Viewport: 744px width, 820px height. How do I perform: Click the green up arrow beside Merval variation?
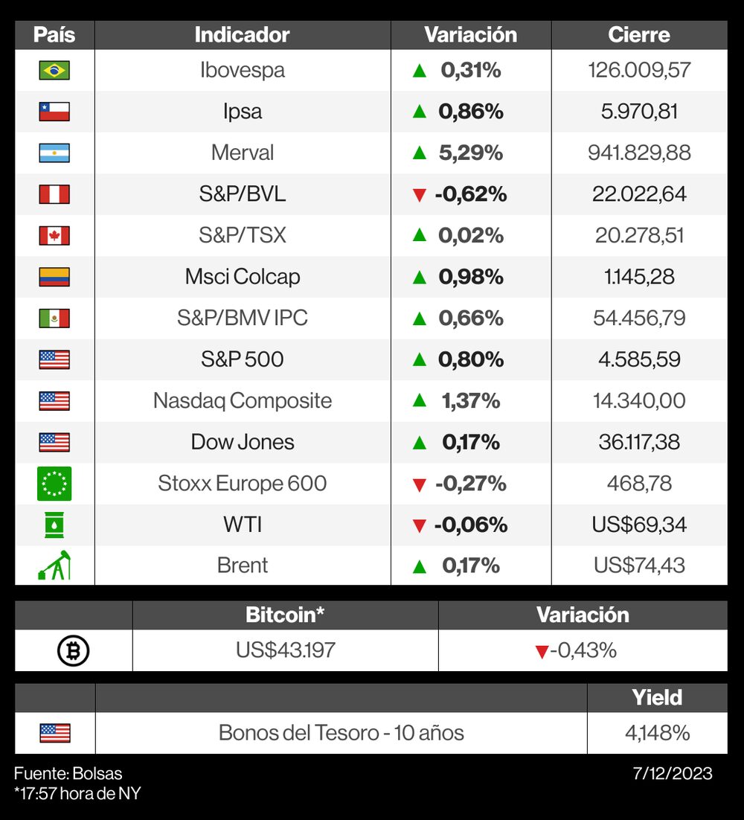click(x=420, y=153)
